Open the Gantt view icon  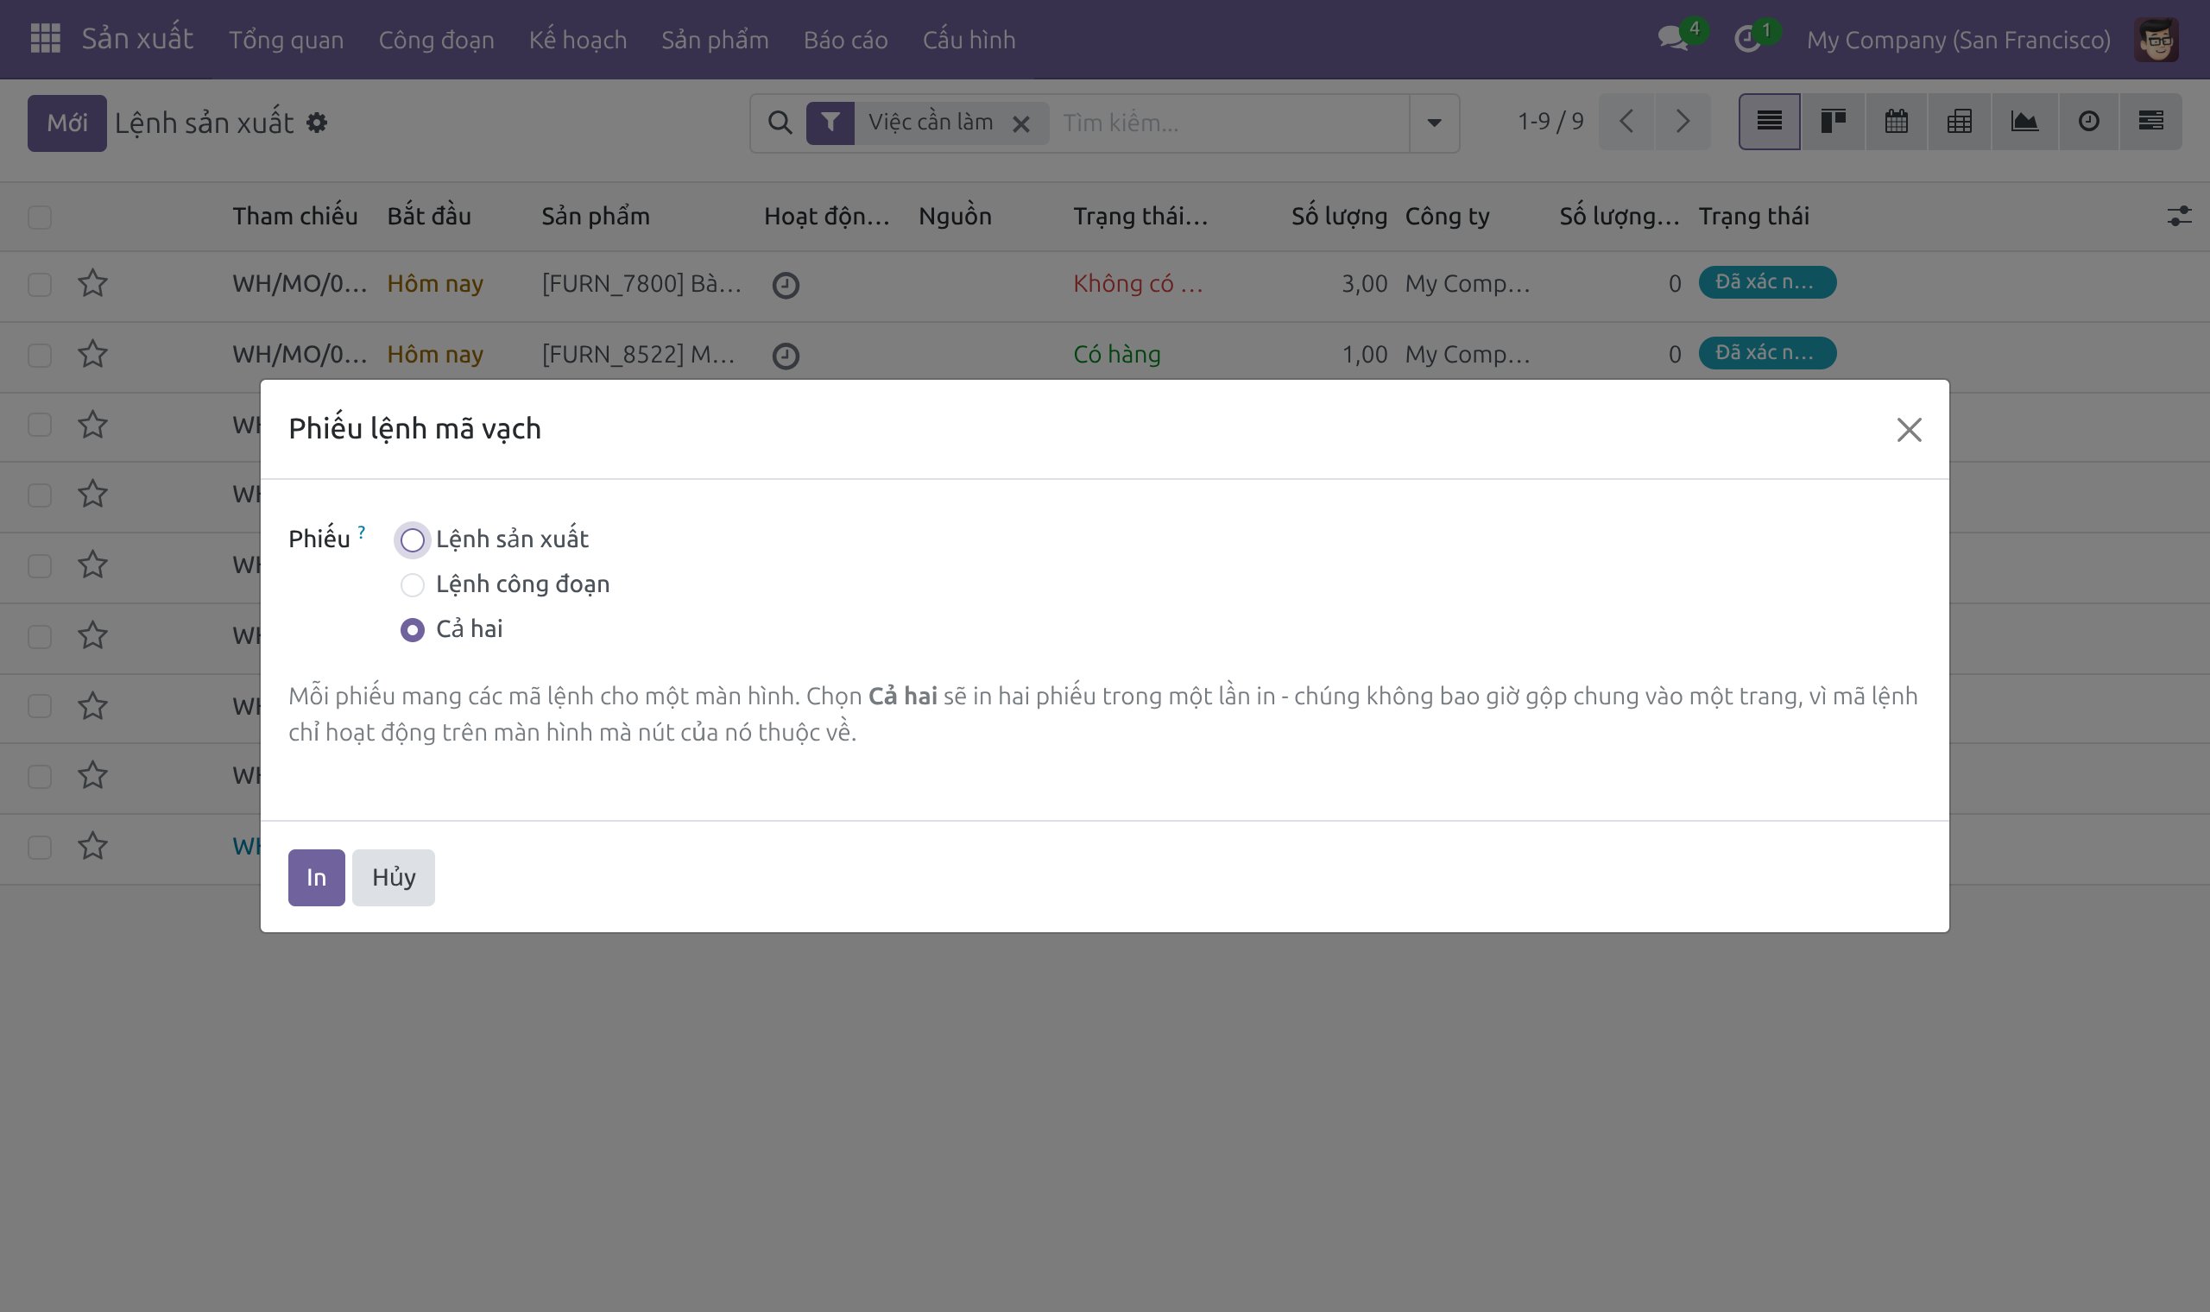pos(2150,122)
